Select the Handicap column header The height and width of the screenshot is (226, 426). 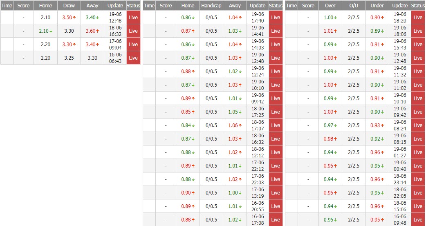point(211,6)
